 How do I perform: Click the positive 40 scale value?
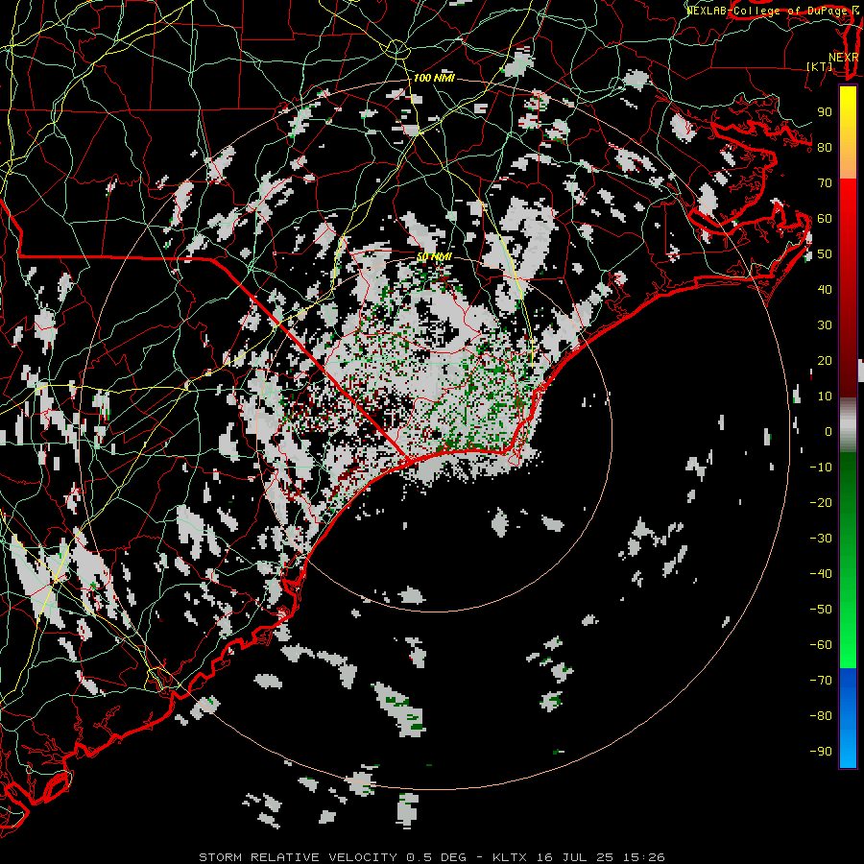pyautogui.click(x=825, y=290)
